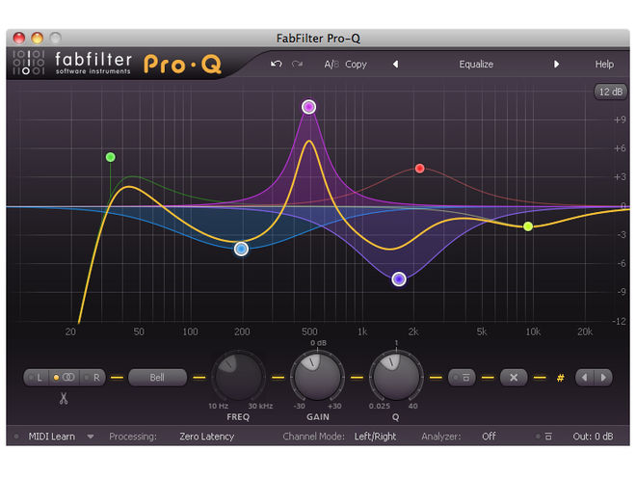Select the magenta band node at 500 Hz
636x477 pixels.
pos(308,107)
